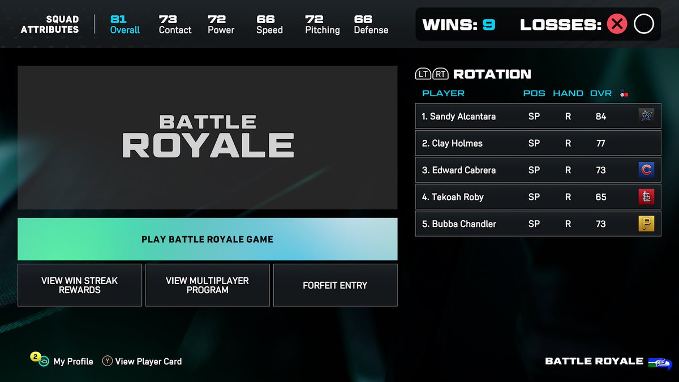Click the Y button icon for View Player Card

[107, 360]
